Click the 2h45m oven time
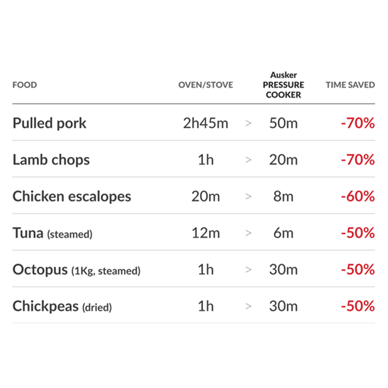 click(x=206, y=123)
